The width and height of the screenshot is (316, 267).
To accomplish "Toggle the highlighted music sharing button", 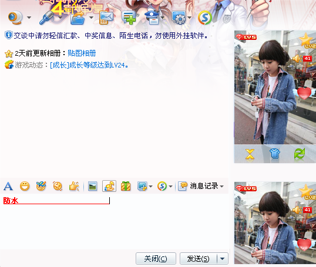I will [109, 186].
